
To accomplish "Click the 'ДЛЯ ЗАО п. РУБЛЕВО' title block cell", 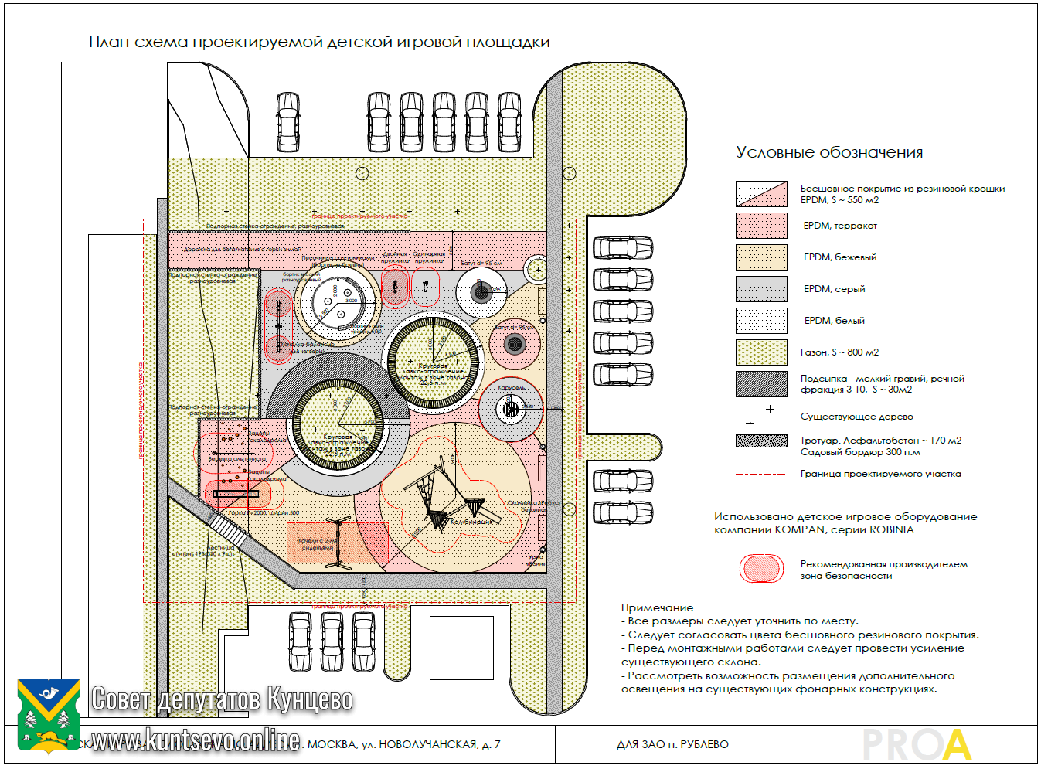I will tap(672, 744).
